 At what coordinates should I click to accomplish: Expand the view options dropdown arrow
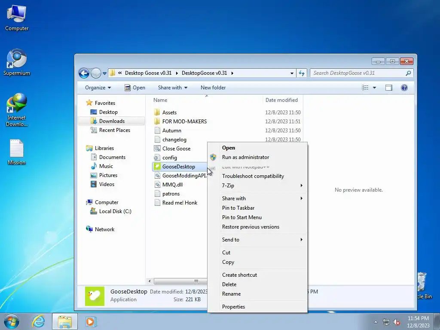pyautogui.click(x=374, y=88)
